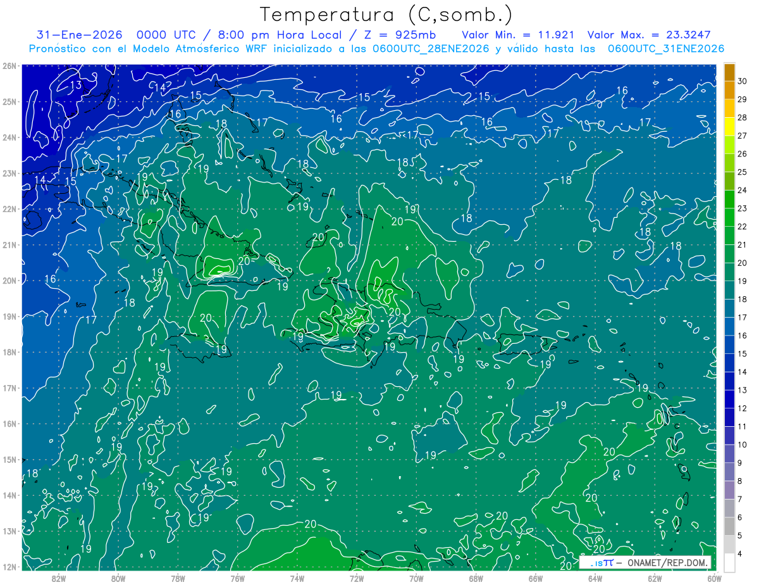Click the orange swatch between 29 and 30
The image size is (759, 587).
point(729,90)
